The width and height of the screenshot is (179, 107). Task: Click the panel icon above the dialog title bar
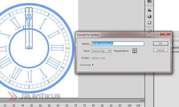pyautogui.click(x=150, y=31)
